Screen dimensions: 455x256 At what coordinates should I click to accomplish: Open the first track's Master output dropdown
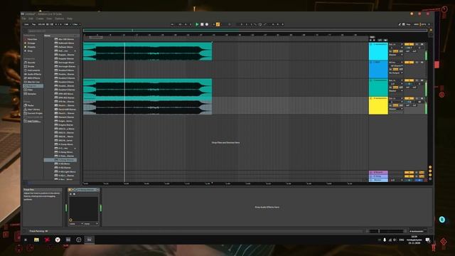tap(396, 55)
